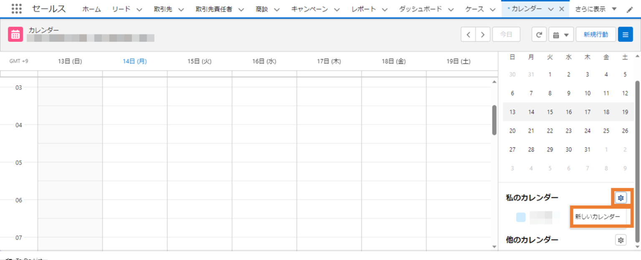
Task: Click the 新規行動 button
Action: (x=596, y=35)
